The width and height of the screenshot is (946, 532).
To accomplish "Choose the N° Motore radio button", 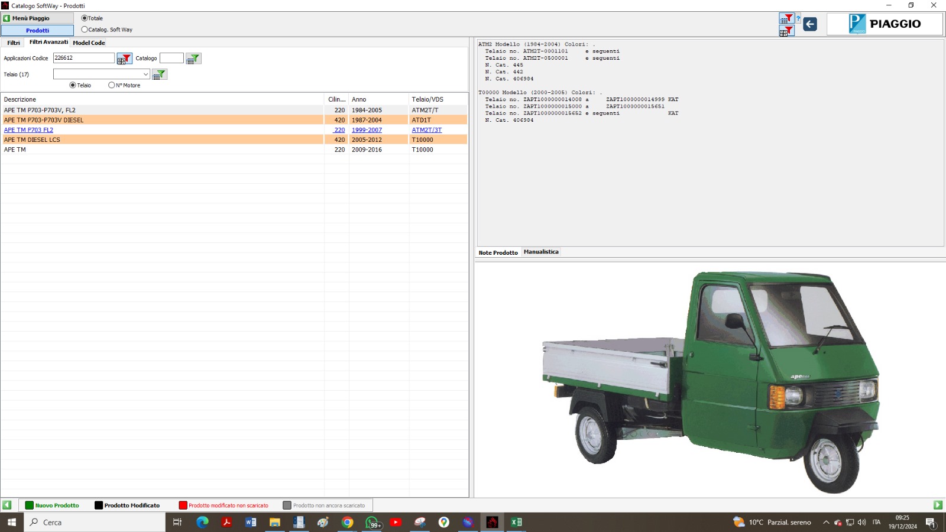I will coord(112,85).
